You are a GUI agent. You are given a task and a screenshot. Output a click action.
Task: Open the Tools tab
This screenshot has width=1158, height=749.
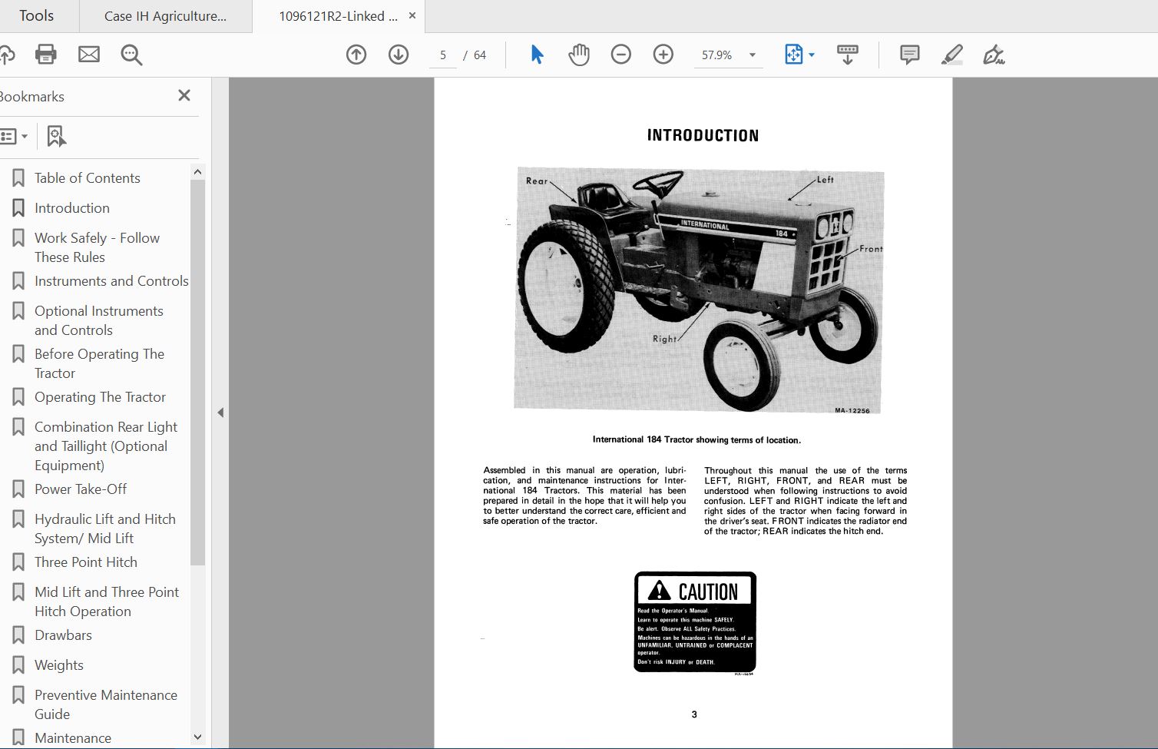(x=36, y=16)
